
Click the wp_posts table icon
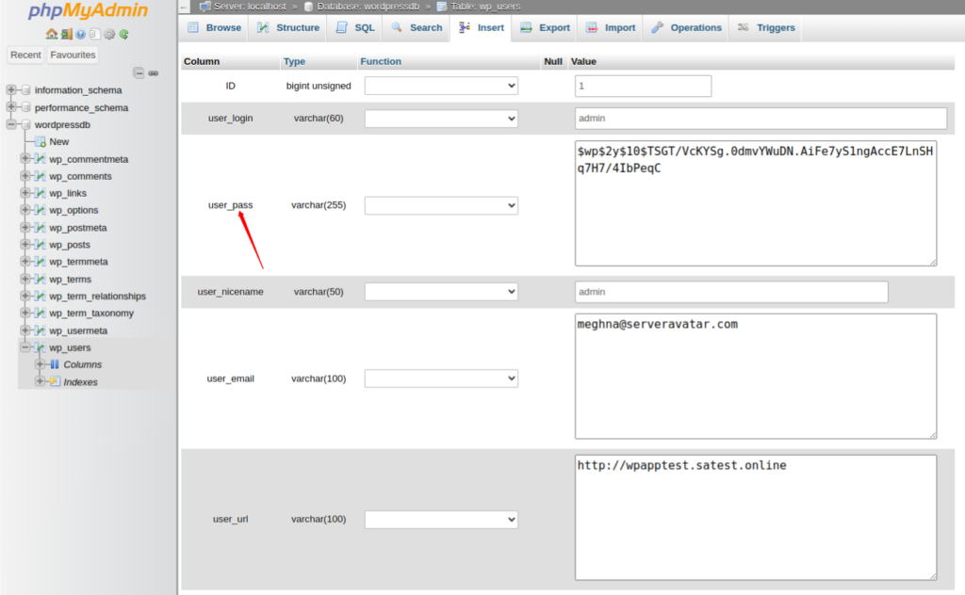[41, 244]
